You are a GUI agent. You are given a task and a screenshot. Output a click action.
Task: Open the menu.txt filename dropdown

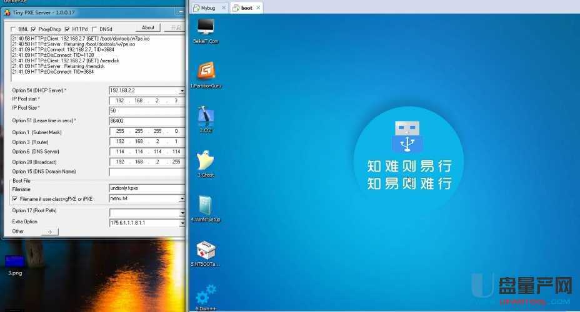182,198
